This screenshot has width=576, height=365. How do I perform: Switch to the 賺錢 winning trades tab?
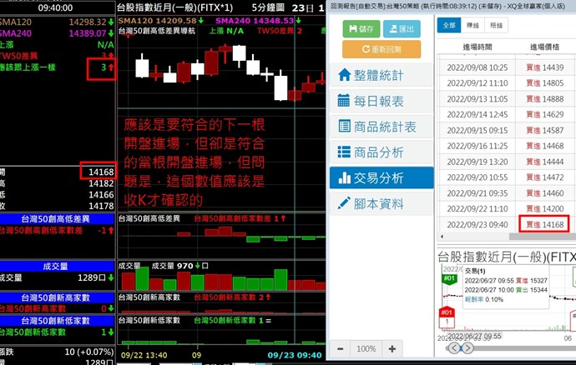[472, 25]
